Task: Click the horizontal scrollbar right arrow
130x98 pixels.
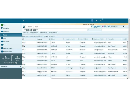Action: [126, 78]
